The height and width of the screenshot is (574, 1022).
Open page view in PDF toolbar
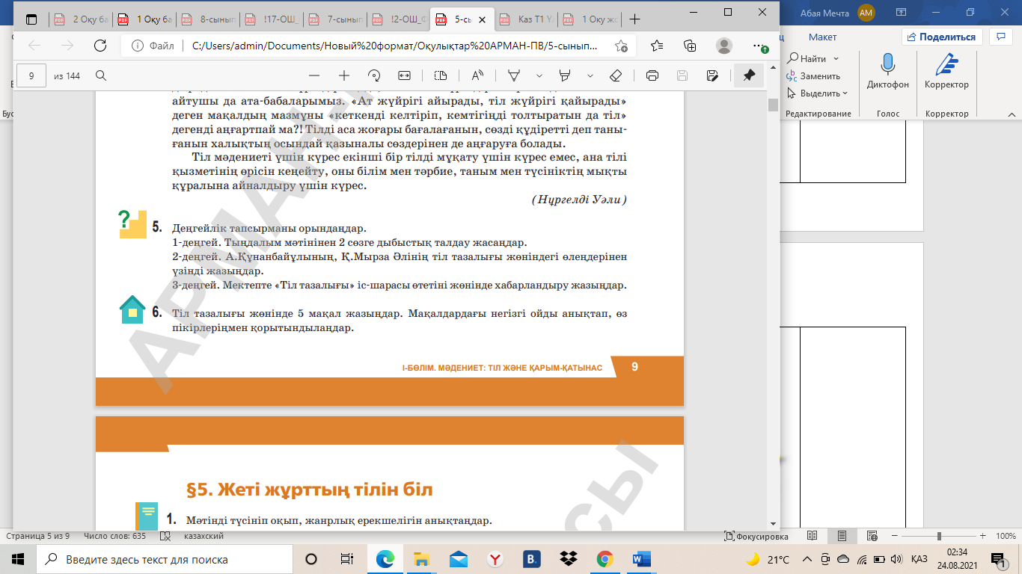(x=441, y=75)
